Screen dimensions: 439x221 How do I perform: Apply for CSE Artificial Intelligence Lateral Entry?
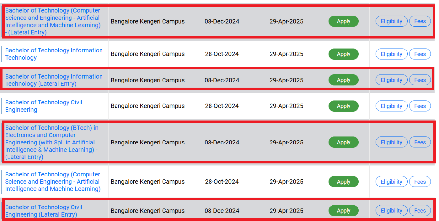[343, 21]
